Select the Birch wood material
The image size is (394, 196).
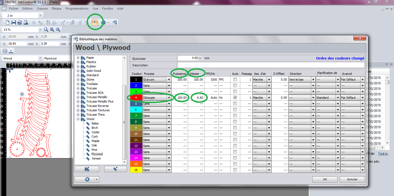95,128
